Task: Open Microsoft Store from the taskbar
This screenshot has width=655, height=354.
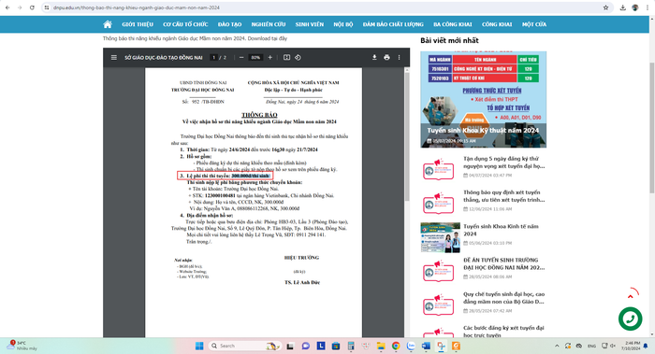Action: tap(335, 346)
